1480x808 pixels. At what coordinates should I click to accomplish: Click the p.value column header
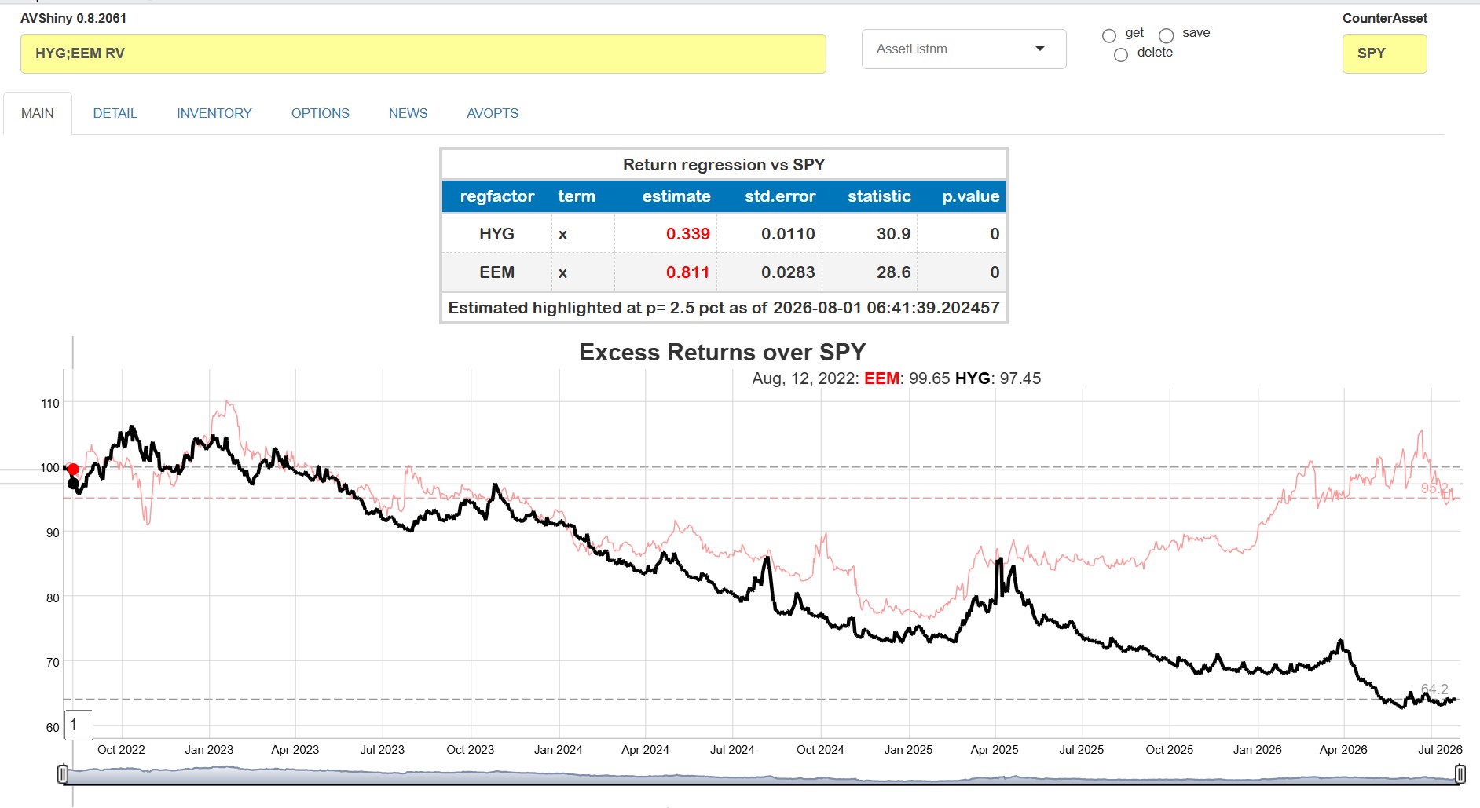coord(971,196)
